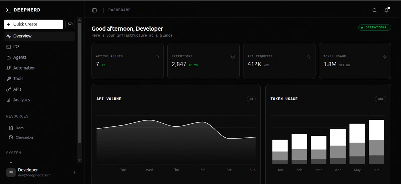Click the DASHBOARD breadcrumb label
Viewport: 401px width, 184px height.
119,10
